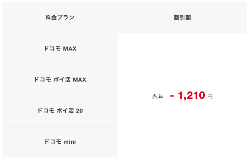250x159 pixels.
Task: Click the red minus sign before 1,210
Action: [172, 96]
